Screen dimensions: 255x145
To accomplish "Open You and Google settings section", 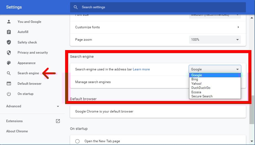I will (x=30, y=21).
